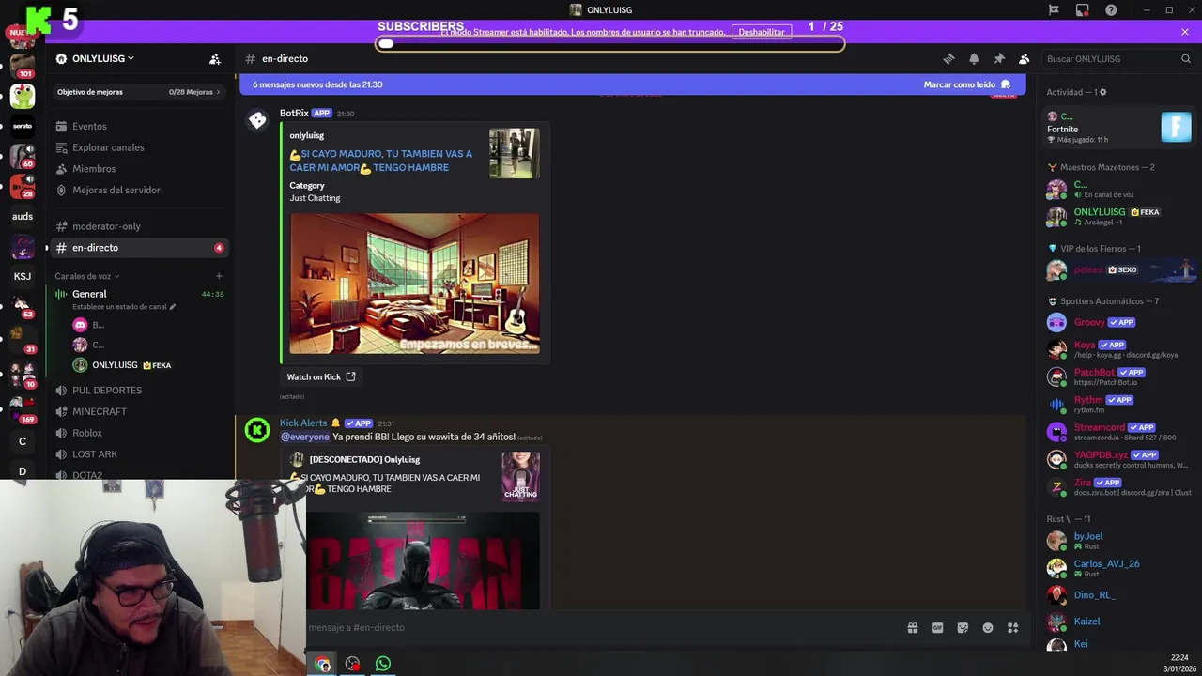This screenshot has height=676, width=1202.
Task: Open the help question mark icon
Action: 1112,9
